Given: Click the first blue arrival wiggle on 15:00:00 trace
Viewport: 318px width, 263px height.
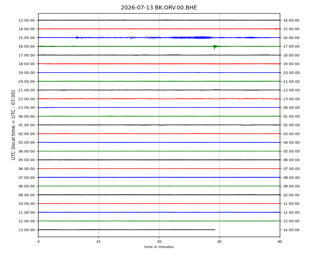Looking at the screenshot, I should tap(77, 38).
